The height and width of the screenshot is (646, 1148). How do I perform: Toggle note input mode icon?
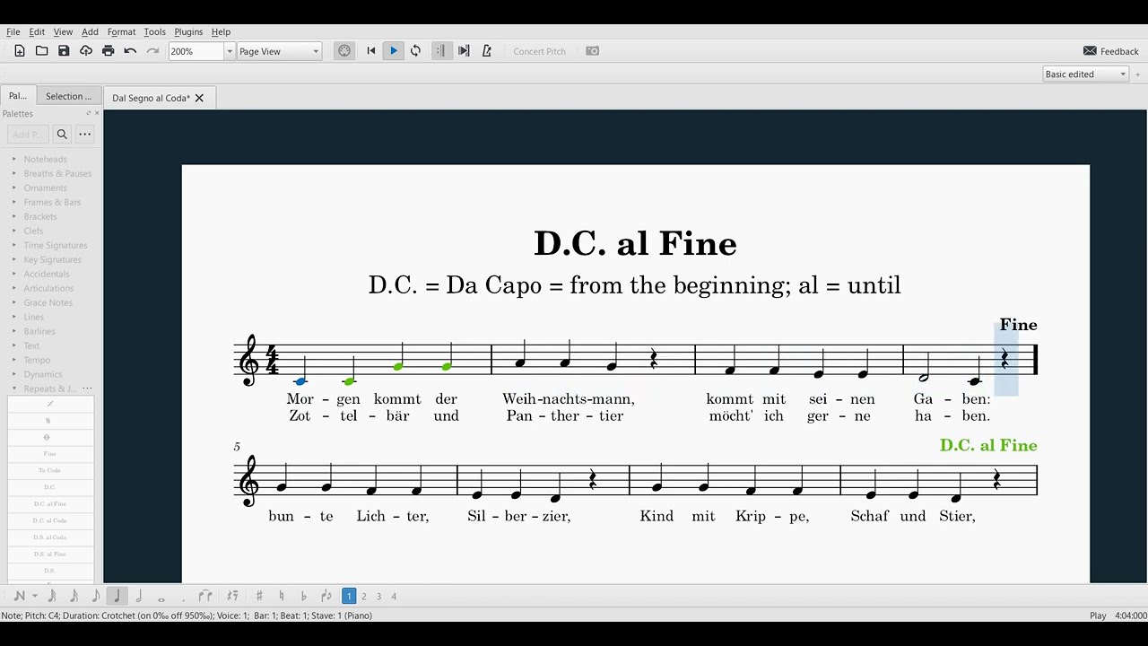pos(20,596)
